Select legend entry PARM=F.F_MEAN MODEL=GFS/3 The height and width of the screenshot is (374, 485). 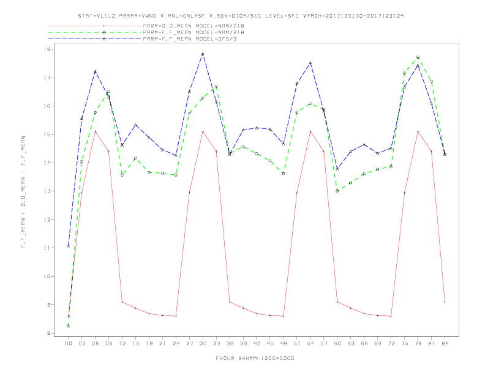coord(190,39)
